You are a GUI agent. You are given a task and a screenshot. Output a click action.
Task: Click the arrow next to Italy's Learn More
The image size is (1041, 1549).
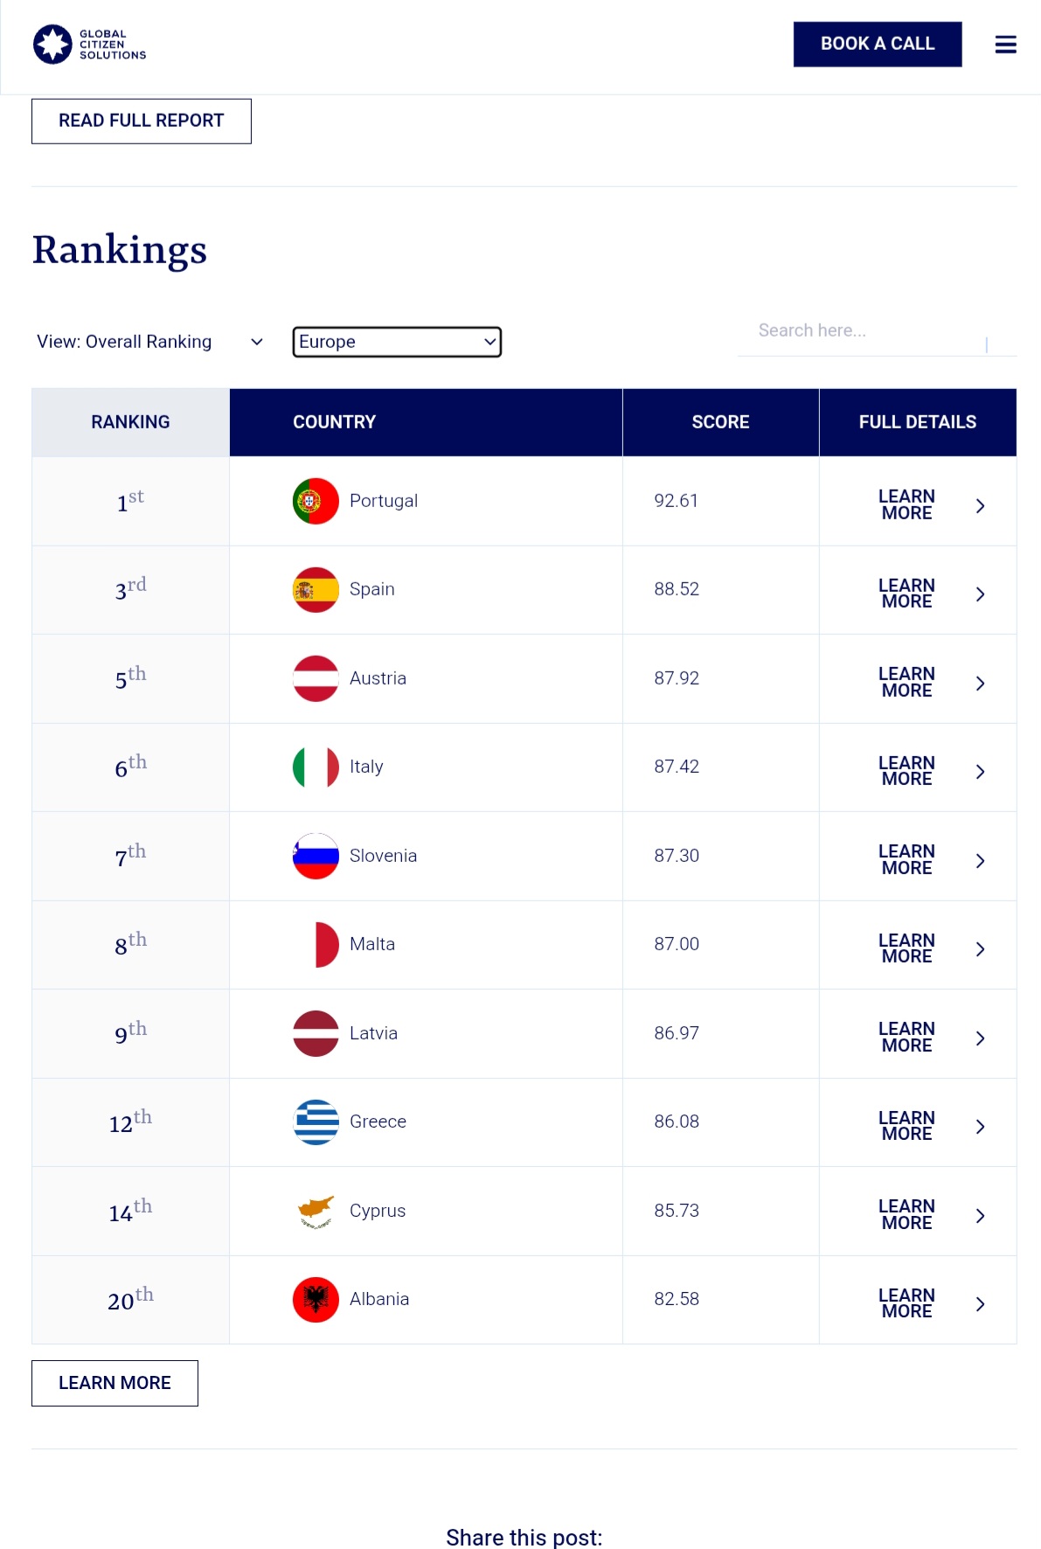pos(980,772)
